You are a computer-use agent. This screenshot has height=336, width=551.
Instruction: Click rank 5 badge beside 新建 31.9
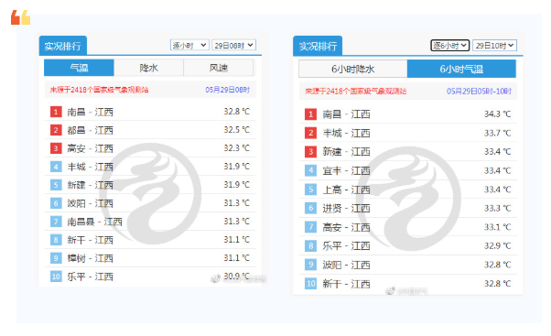point(56,185)
